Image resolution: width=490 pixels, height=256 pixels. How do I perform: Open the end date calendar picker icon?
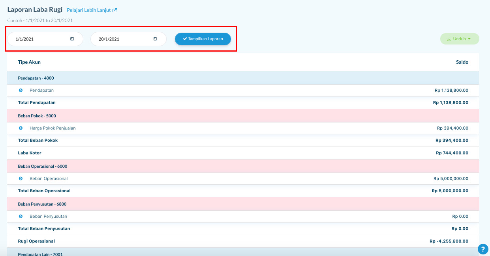[155, 39]
